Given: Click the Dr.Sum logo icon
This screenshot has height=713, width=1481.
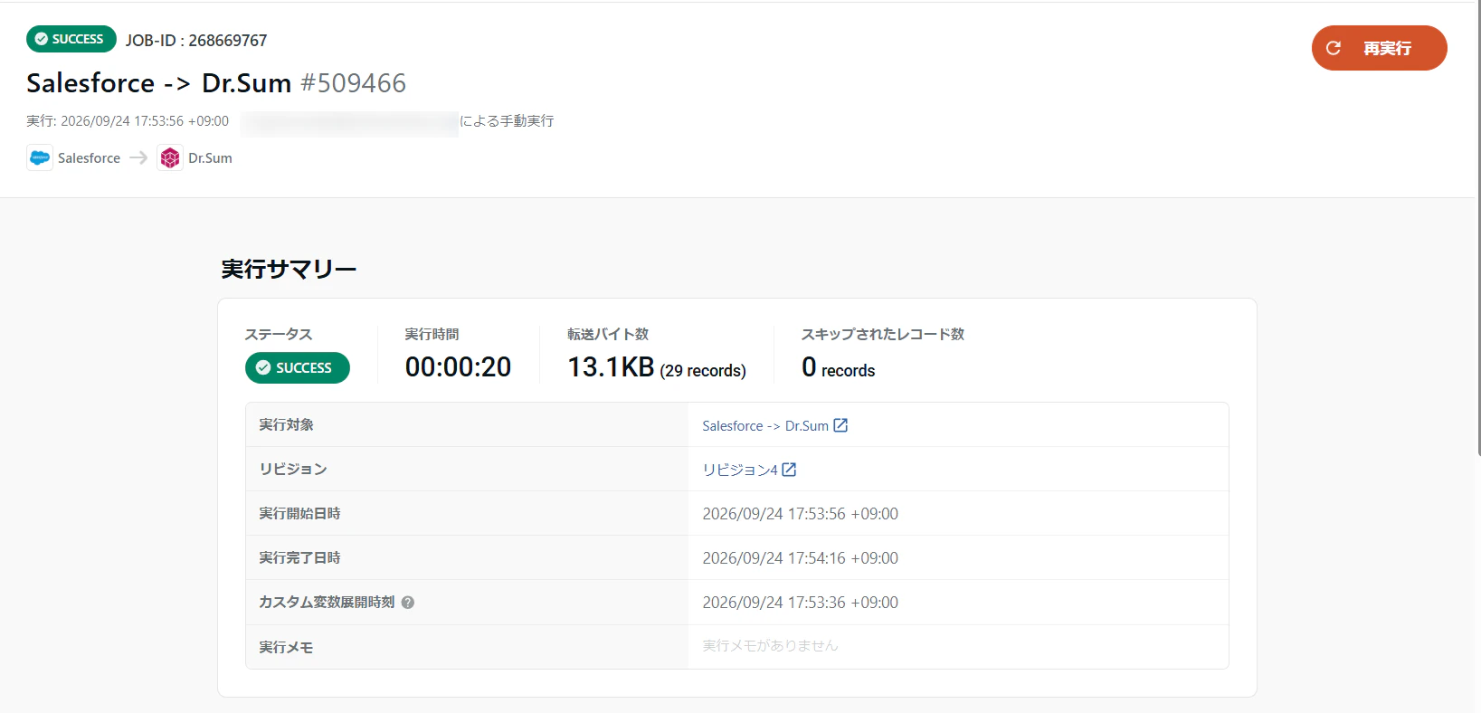Looking at the screenshot, I should (170, 157).
